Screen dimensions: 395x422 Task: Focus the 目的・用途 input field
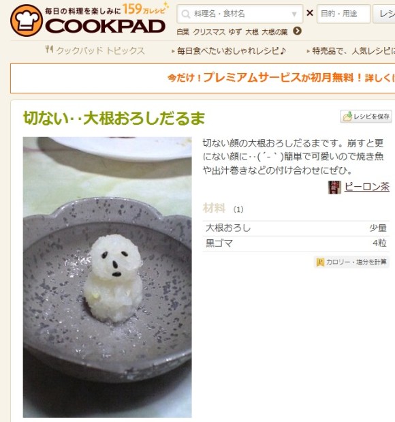343,14
